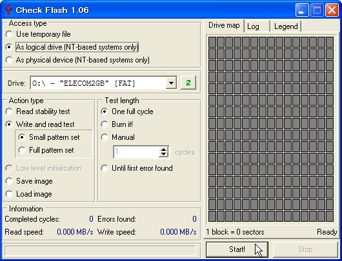
Task: Select Manual test length option
Action: coord(118,137)
